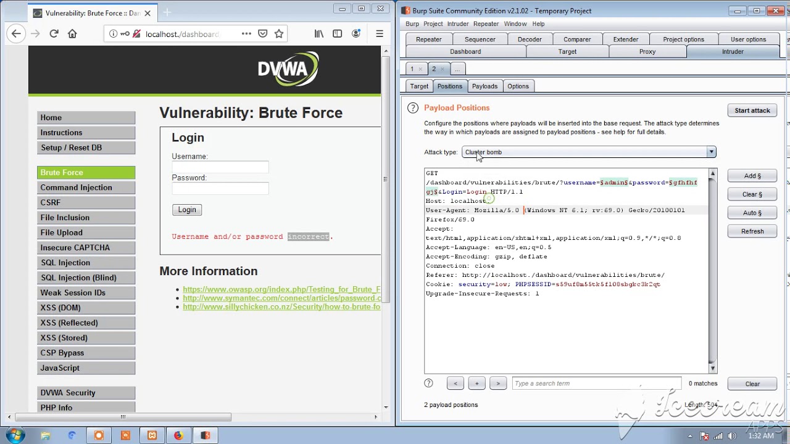
Task: Open the Options sub-tab in Intruder
Action: click(x=518, y=86)
